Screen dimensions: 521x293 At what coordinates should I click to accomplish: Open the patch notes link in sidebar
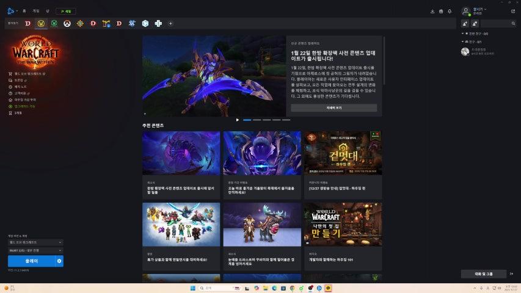[x=18, y=87]
